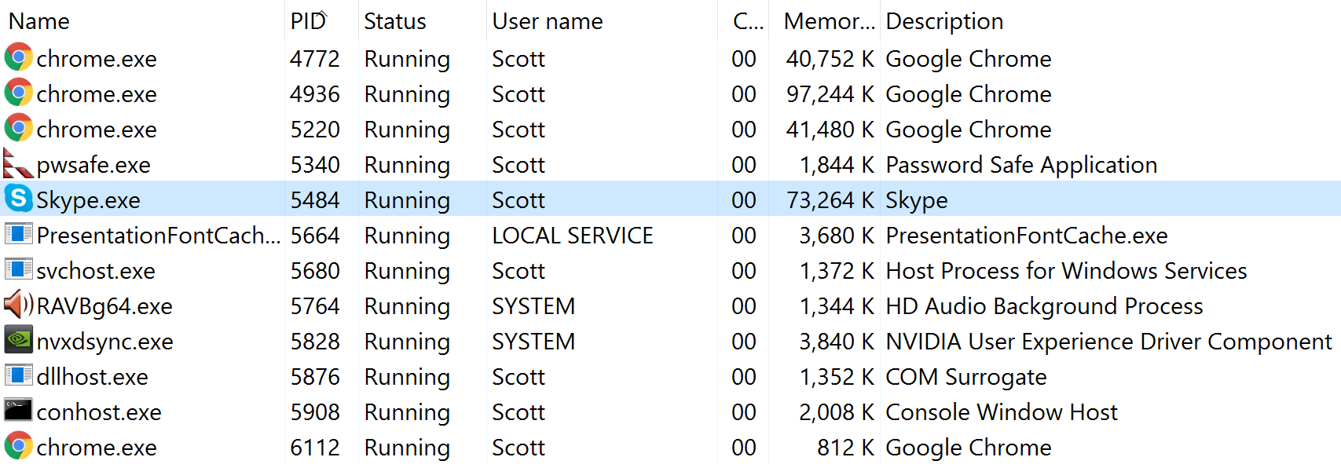Image resolution: width=1341 pixels, height=468 pixels.
Task: Click the pwsafe.exe Password Safe icon
Action: (x=18, y=163)
